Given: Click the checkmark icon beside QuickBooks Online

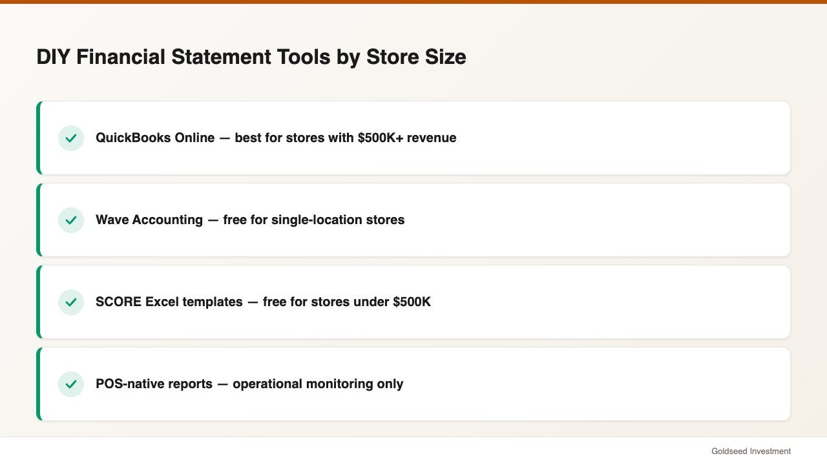Looking at the screenshot, I should (71, 138).
